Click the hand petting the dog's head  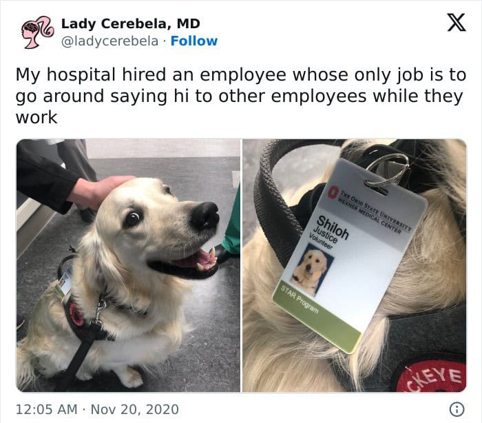98,192
